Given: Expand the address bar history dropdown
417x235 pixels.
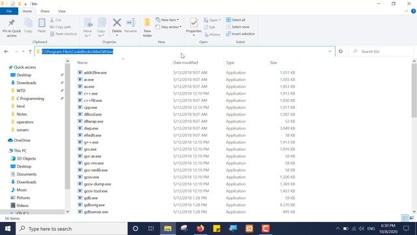Looking at the screenshot, I should pos(330,52).
